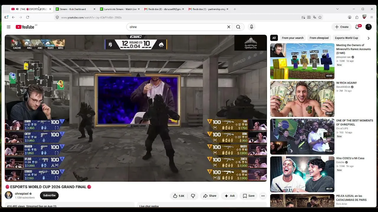
Task: Select the Esports World Cup chip
Action: [x=346, y=38]
